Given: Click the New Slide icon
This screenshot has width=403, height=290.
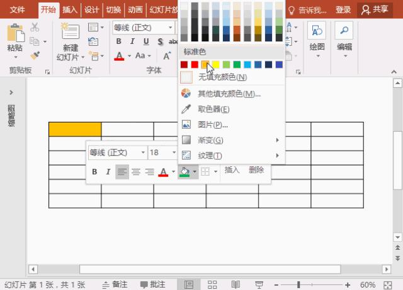Looking at the screenshot, I should click(70, 32).
